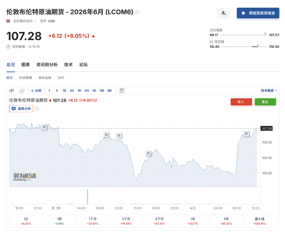Click info icon next to LCOM6 title

click(137, 12)
